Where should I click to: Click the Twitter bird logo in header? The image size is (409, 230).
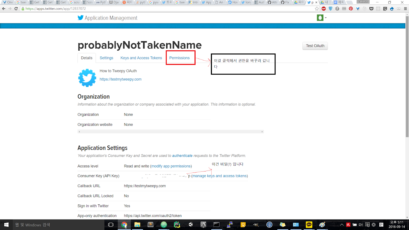tap(81, 18)
